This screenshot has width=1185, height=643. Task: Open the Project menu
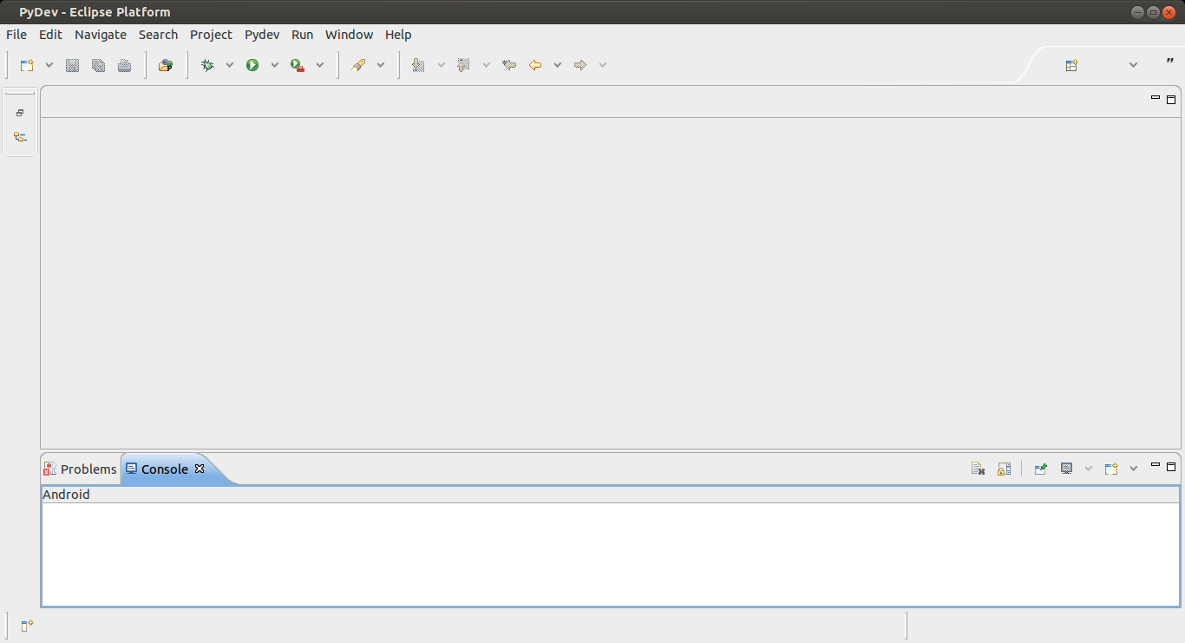(211, 35)
